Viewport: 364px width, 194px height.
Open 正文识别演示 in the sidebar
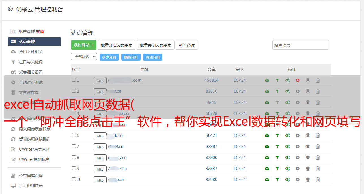31,186
